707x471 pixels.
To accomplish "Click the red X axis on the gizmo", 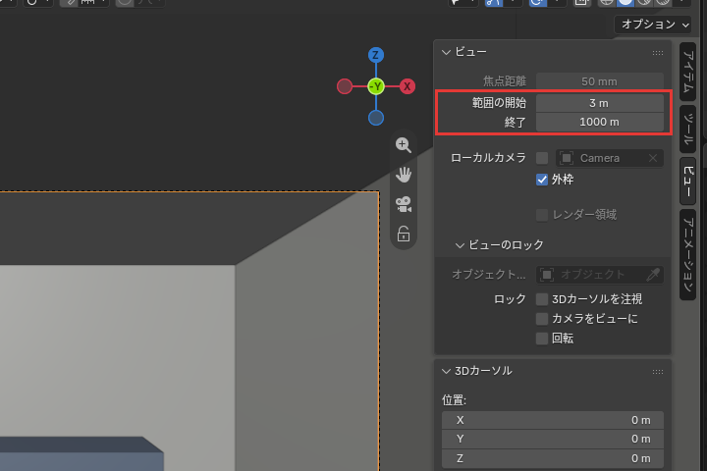I will tap(408, 86).
